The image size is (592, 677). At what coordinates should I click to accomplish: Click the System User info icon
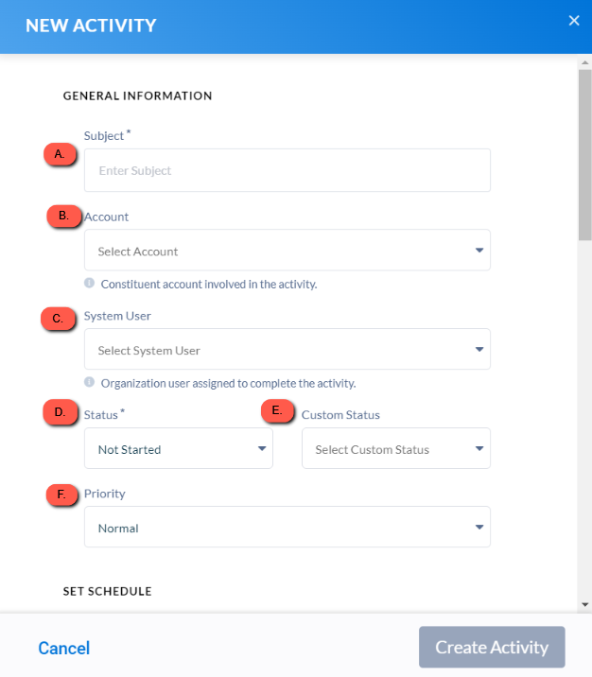pos(90,382)
